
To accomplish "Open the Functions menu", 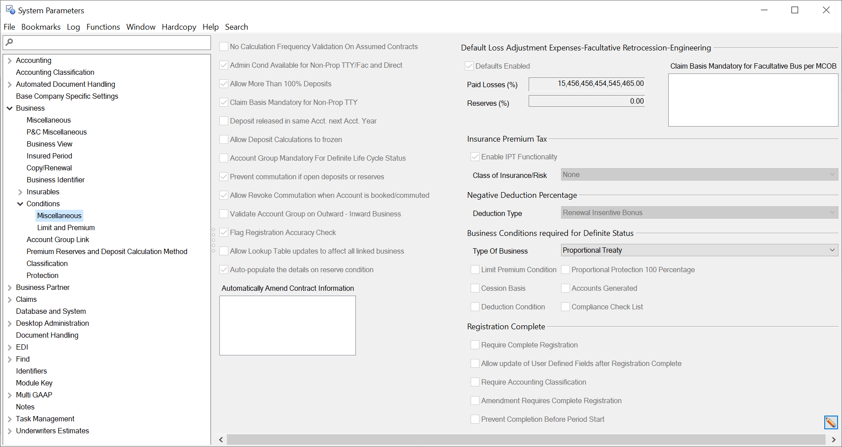I will tap(103, 27).
